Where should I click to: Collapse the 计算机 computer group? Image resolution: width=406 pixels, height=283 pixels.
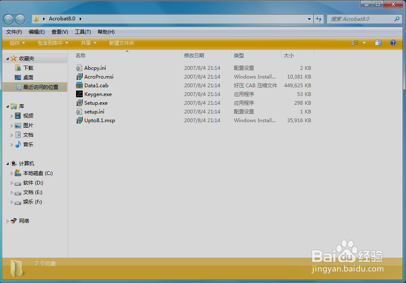pos(7,164)
